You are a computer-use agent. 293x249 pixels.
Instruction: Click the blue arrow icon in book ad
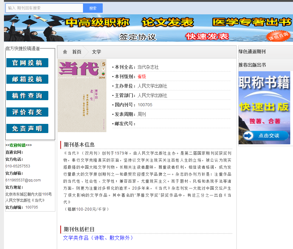248,136
